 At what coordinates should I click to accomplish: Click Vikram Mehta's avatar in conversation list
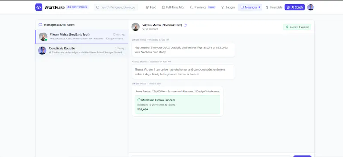pos(43,36)
